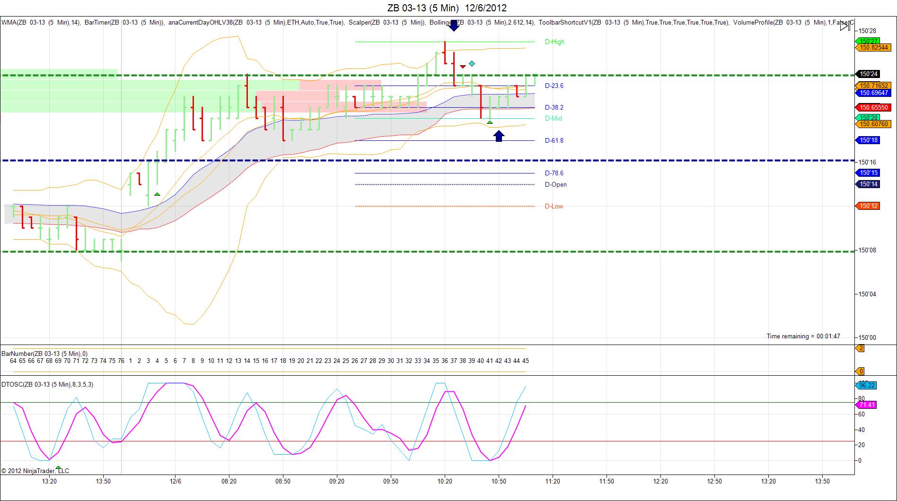The width and height of the screenshot is (897, 501).
Task: Click the 12/6 date label on time axis
Action: (x=176, y=481)
